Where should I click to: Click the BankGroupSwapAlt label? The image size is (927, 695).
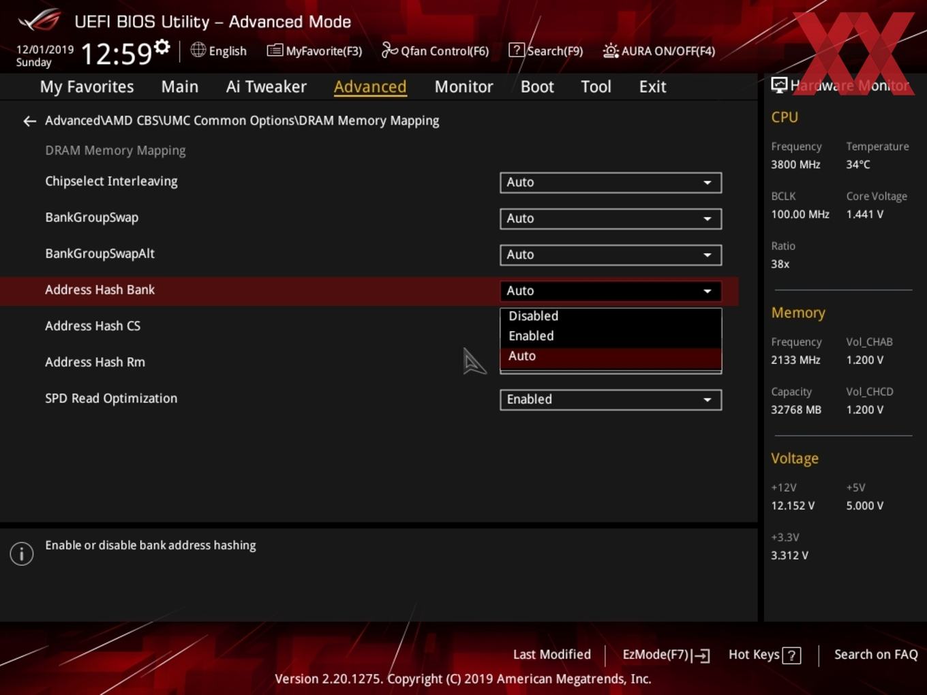pos(100,253)
